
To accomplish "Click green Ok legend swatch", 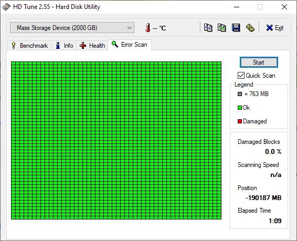I will pos(240,108).
